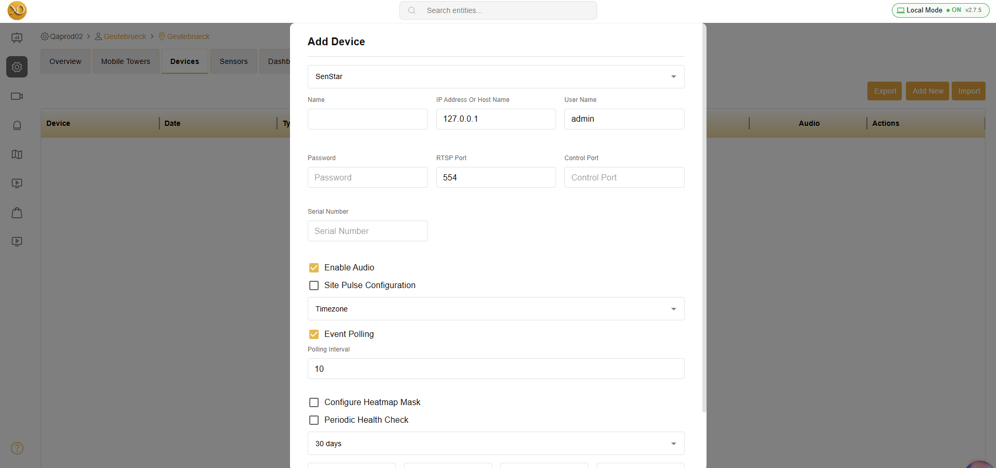The height and width of the screenshot is (468, 996).
Task: Clear the RTSP Port field showing 554
Action: pyautogui.click(x=496, y=177)
